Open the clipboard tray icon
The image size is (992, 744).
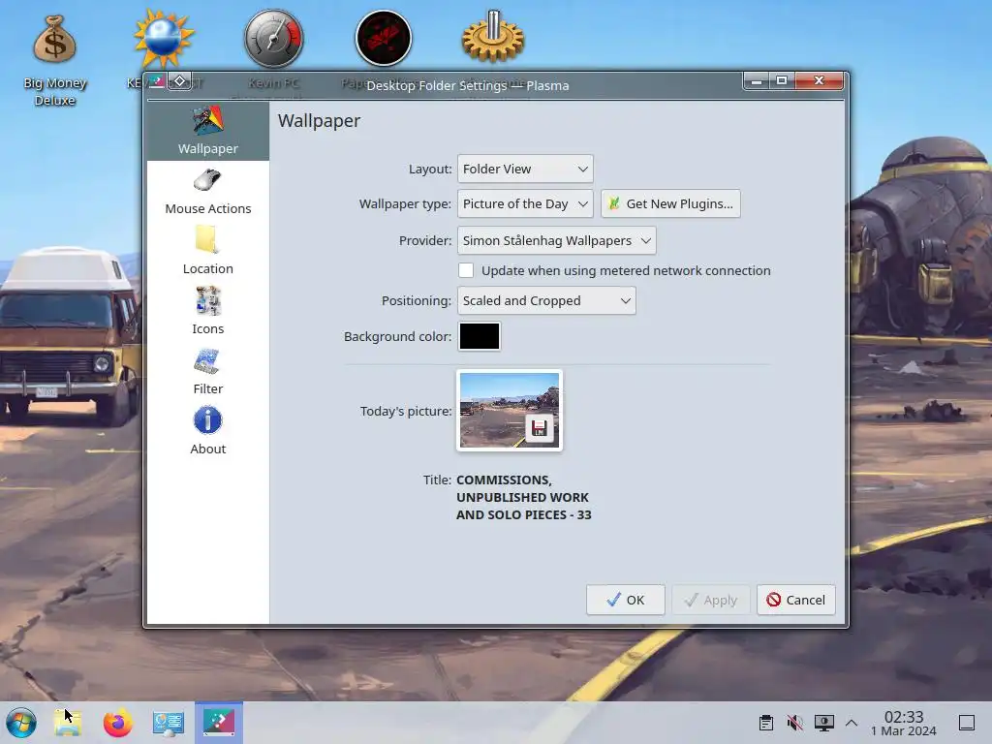point(766,723)
